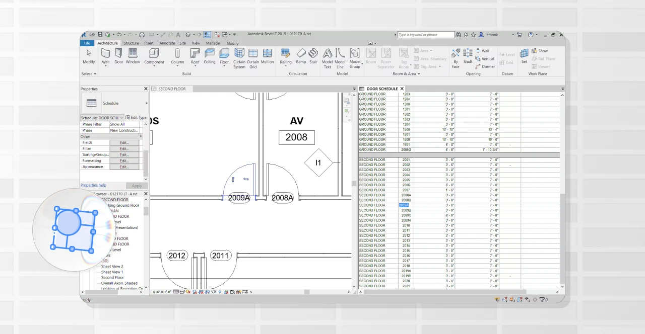This screenshot has height=334, width=645.
Task: Select the Window tool
Action: click(133, 55)
